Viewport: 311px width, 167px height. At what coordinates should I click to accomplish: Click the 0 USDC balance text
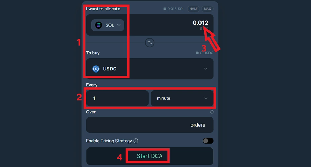[x=207, y=53]
